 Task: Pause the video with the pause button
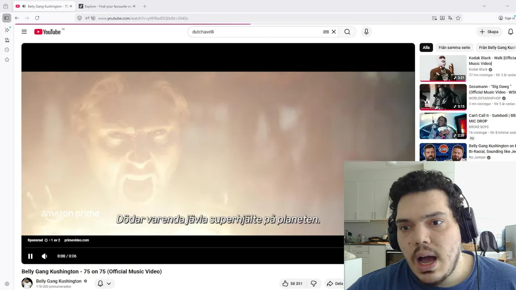click(x=30, y=256)
